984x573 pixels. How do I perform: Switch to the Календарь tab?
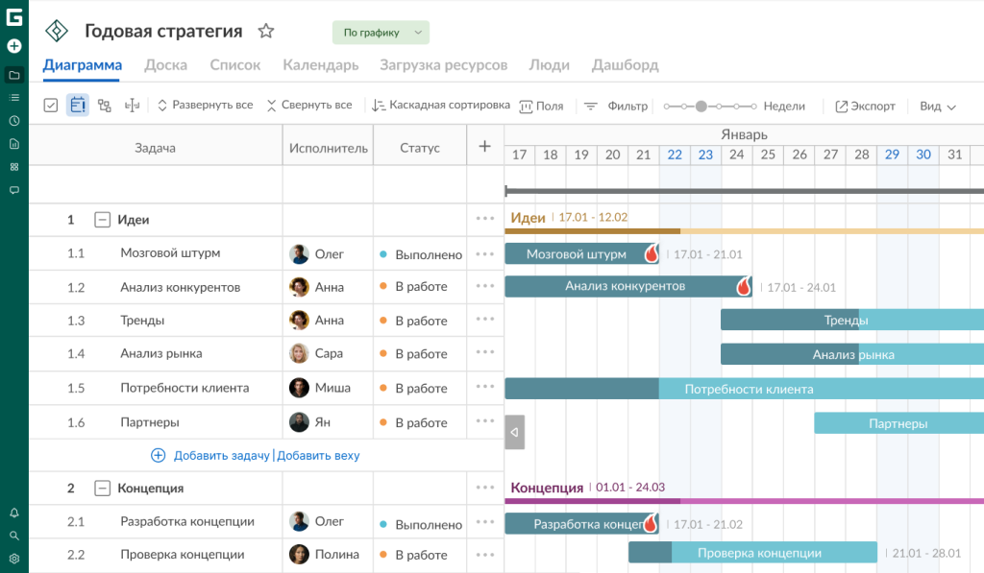click(x=320, y=65)
